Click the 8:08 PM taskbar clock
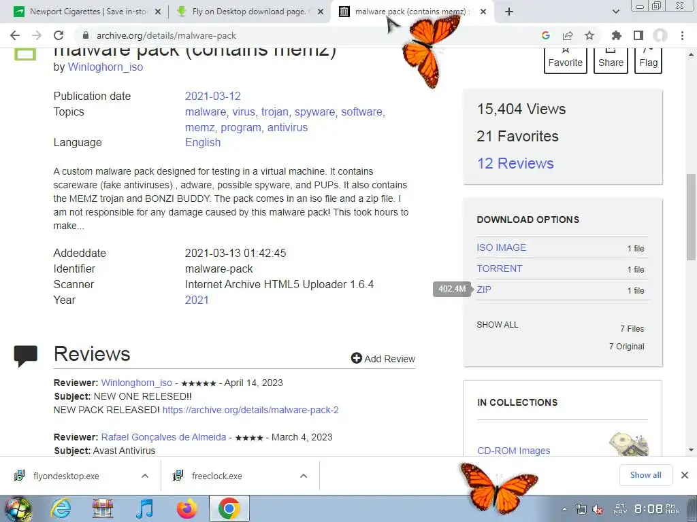The width and height of the screenshot is (697, 522). pos(657,508)
